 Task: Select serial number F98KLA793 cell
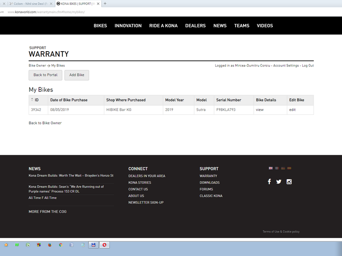(234, 110)
